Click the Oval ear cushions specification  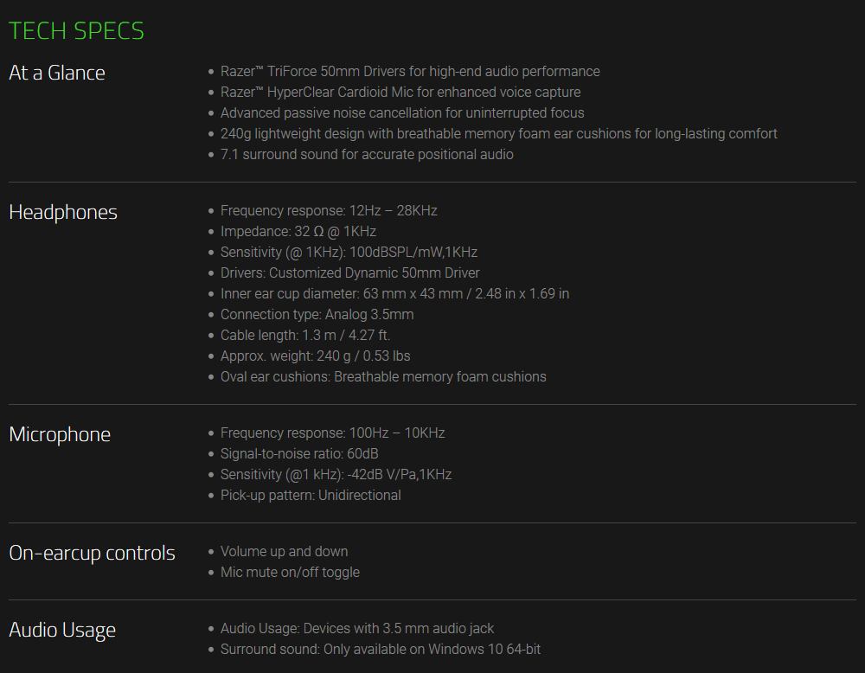(383, 377)
